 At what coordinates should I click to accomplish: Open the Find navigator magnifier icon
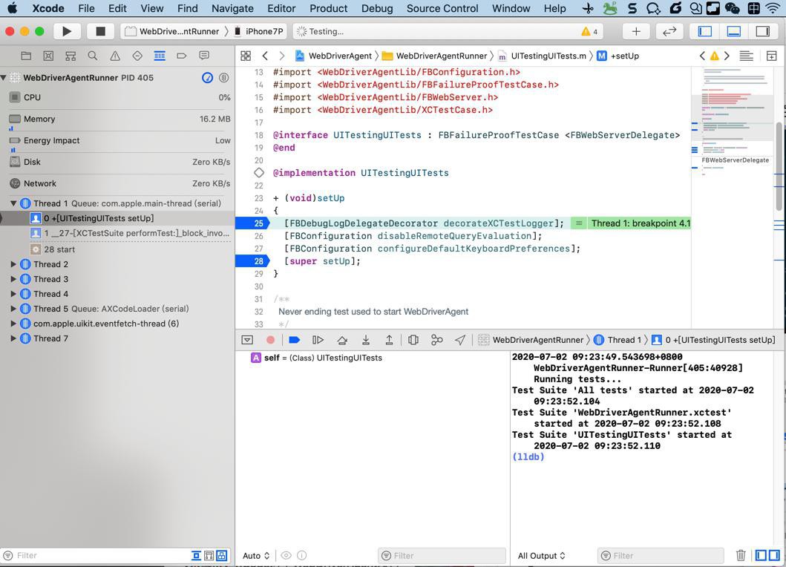[93, 56]
